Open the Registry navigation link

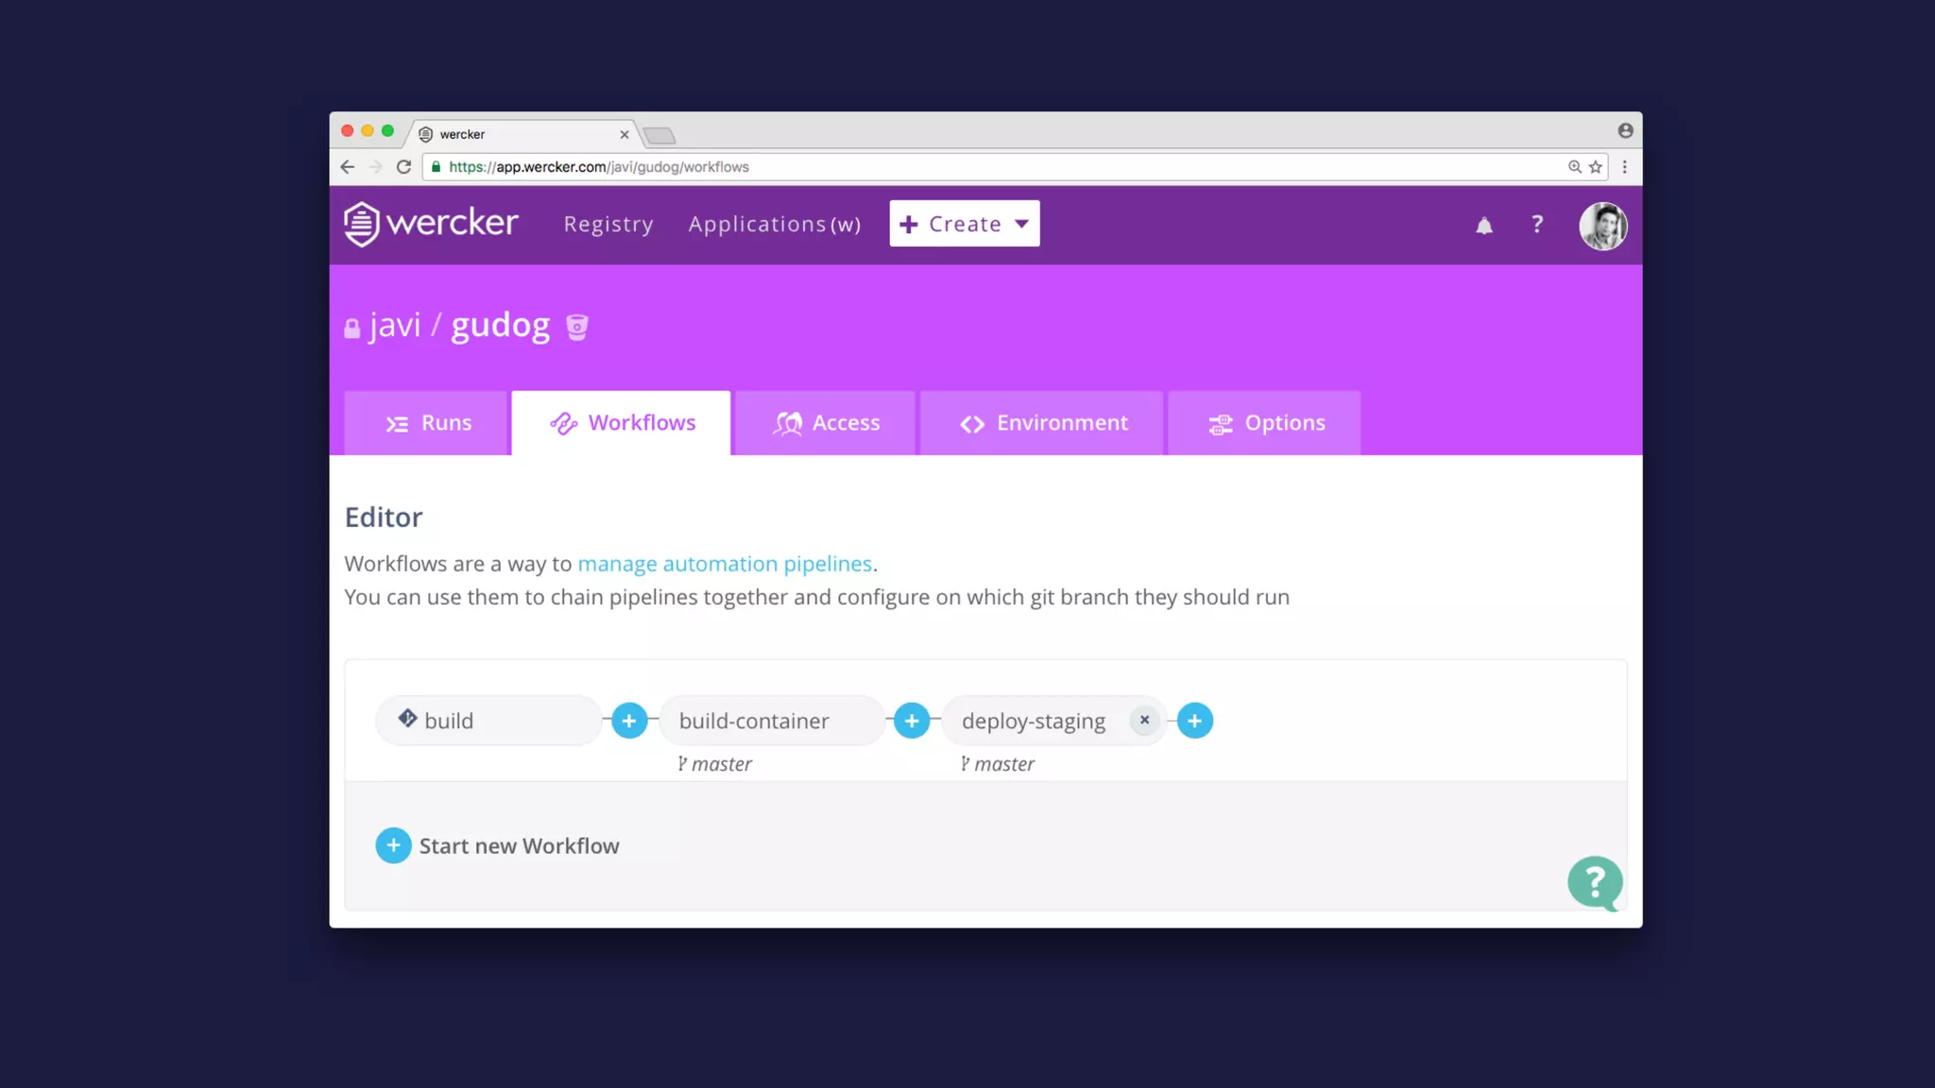[608, 224]
